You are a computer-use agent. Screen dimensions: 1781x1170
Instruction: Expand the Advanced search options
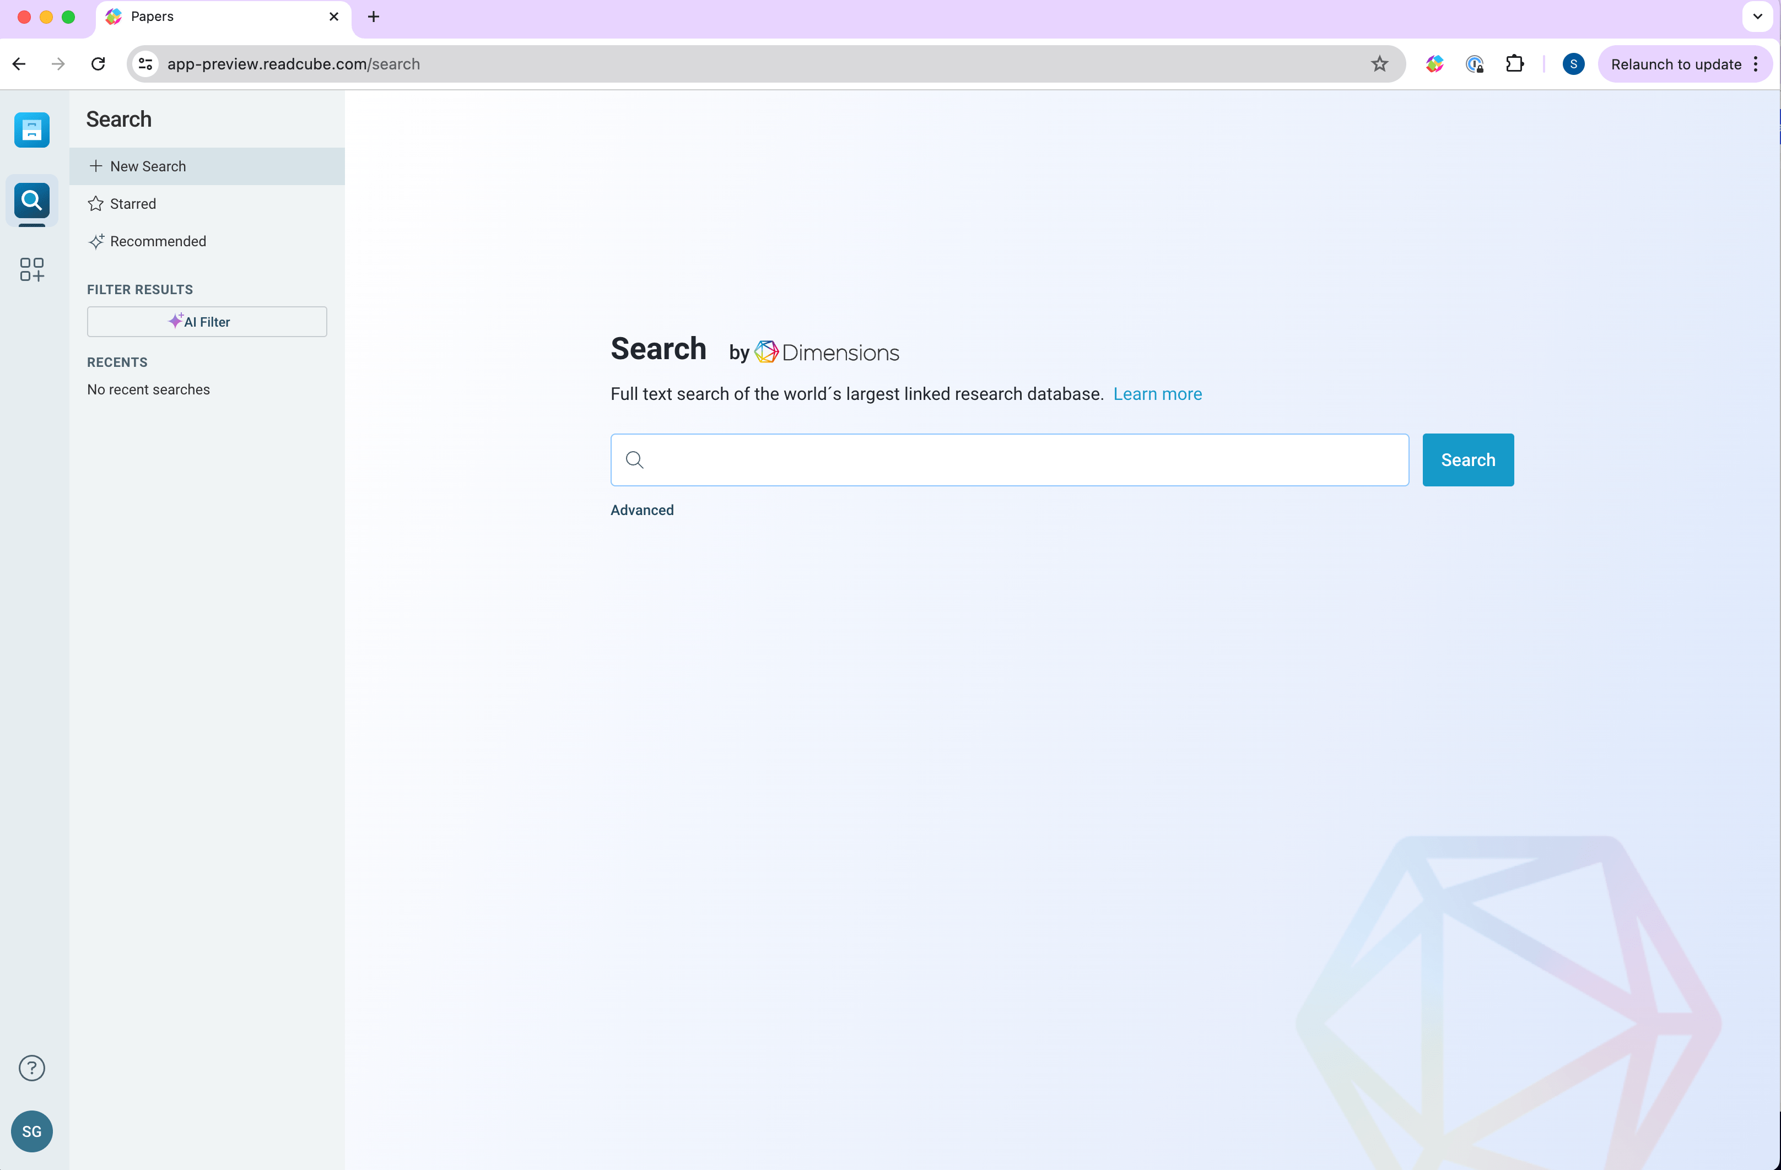tap(641, 510)
